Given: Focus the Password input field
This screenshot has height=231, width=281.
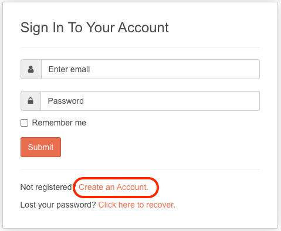Looking at the screenshot, I should pyautogui.click(x=150, y=101).
